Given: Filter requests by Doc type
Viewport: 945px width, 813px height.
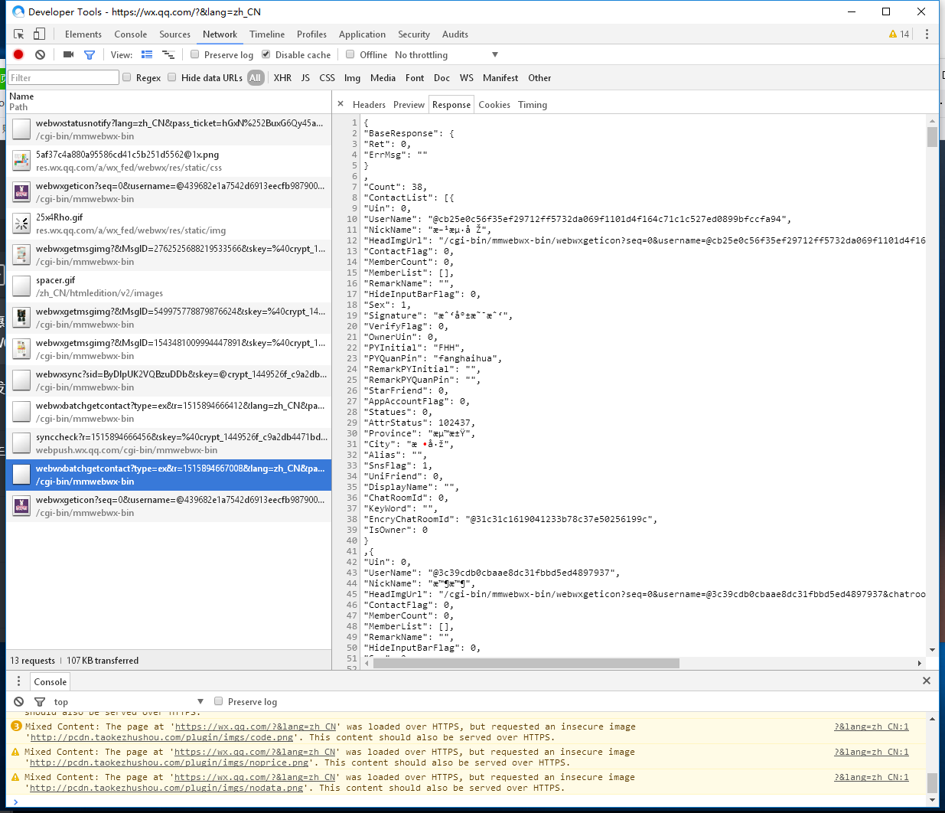Looking at the screenshot, I should [442, 78].
